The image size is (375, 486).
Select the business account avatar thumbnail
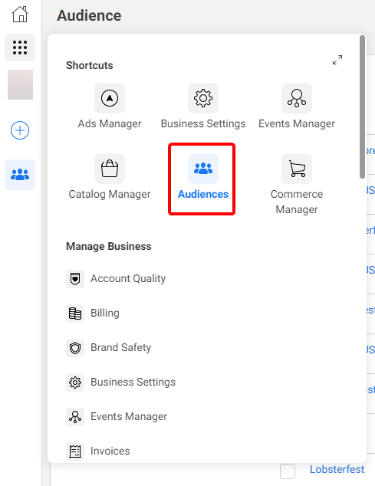20,84
